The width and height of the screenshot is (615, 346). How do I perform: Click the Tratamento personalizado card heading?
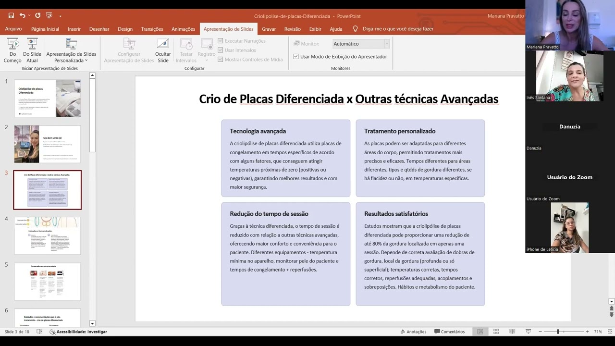tap(400, 131)
